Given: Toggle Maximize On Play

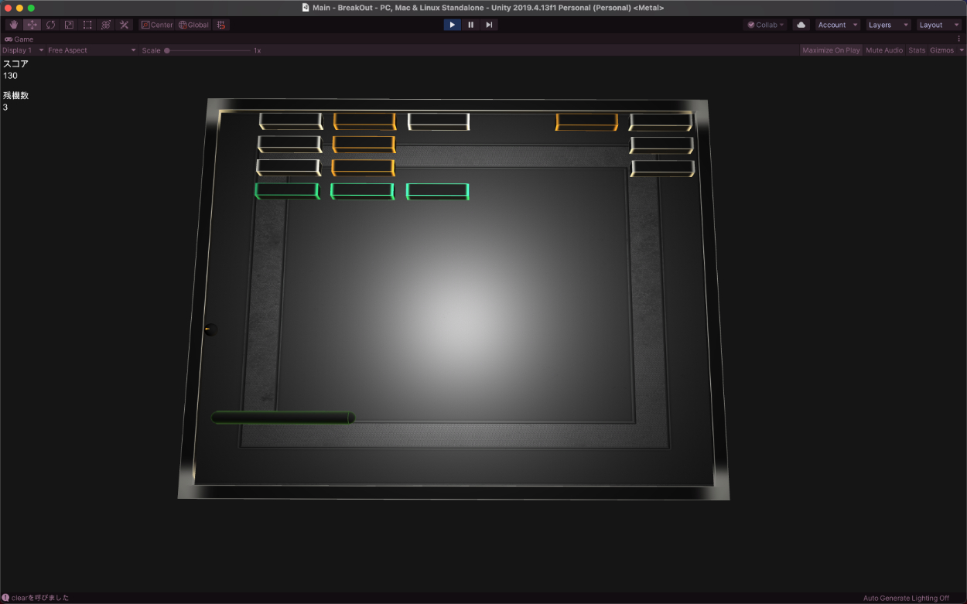Looking at the screenshot, I should [831, 50].
